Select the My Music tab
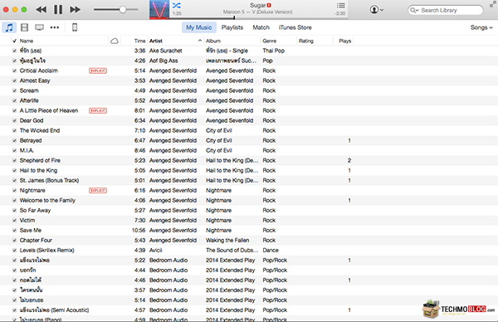Image resolution: width=498 pixels, height=322 pixels. [199, 27]
